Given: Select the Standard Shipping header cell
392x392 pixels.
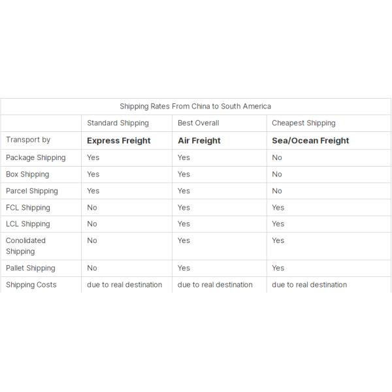Looking at the screenshot, I should [x=118, y=123].
